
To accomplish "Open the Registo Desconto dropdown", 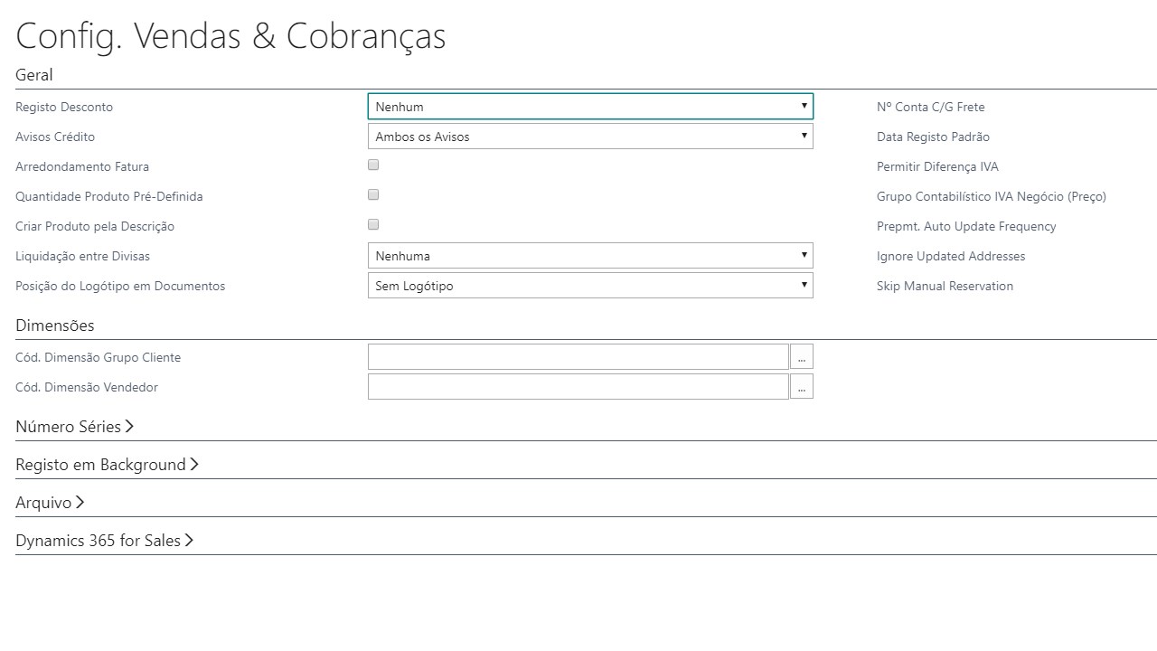I will [590, 107].
